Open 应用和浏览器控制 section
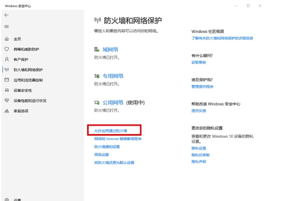This screenshot has width=285, height=201. [x=28, y=80]
